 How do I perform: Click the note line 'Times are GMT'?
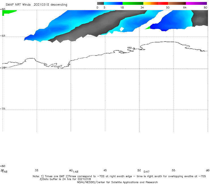pos(55,176)
